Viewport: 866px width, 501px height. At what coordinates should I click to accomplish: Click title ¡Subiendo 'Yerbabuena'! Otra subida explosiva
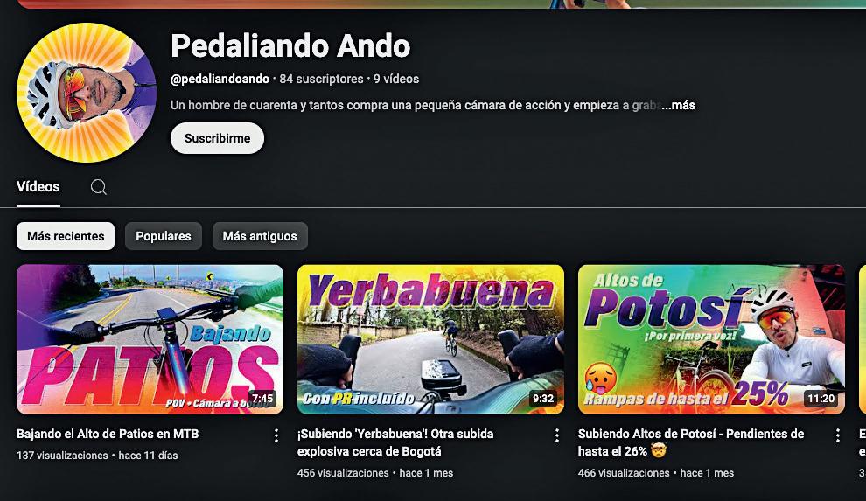[395, 442]
